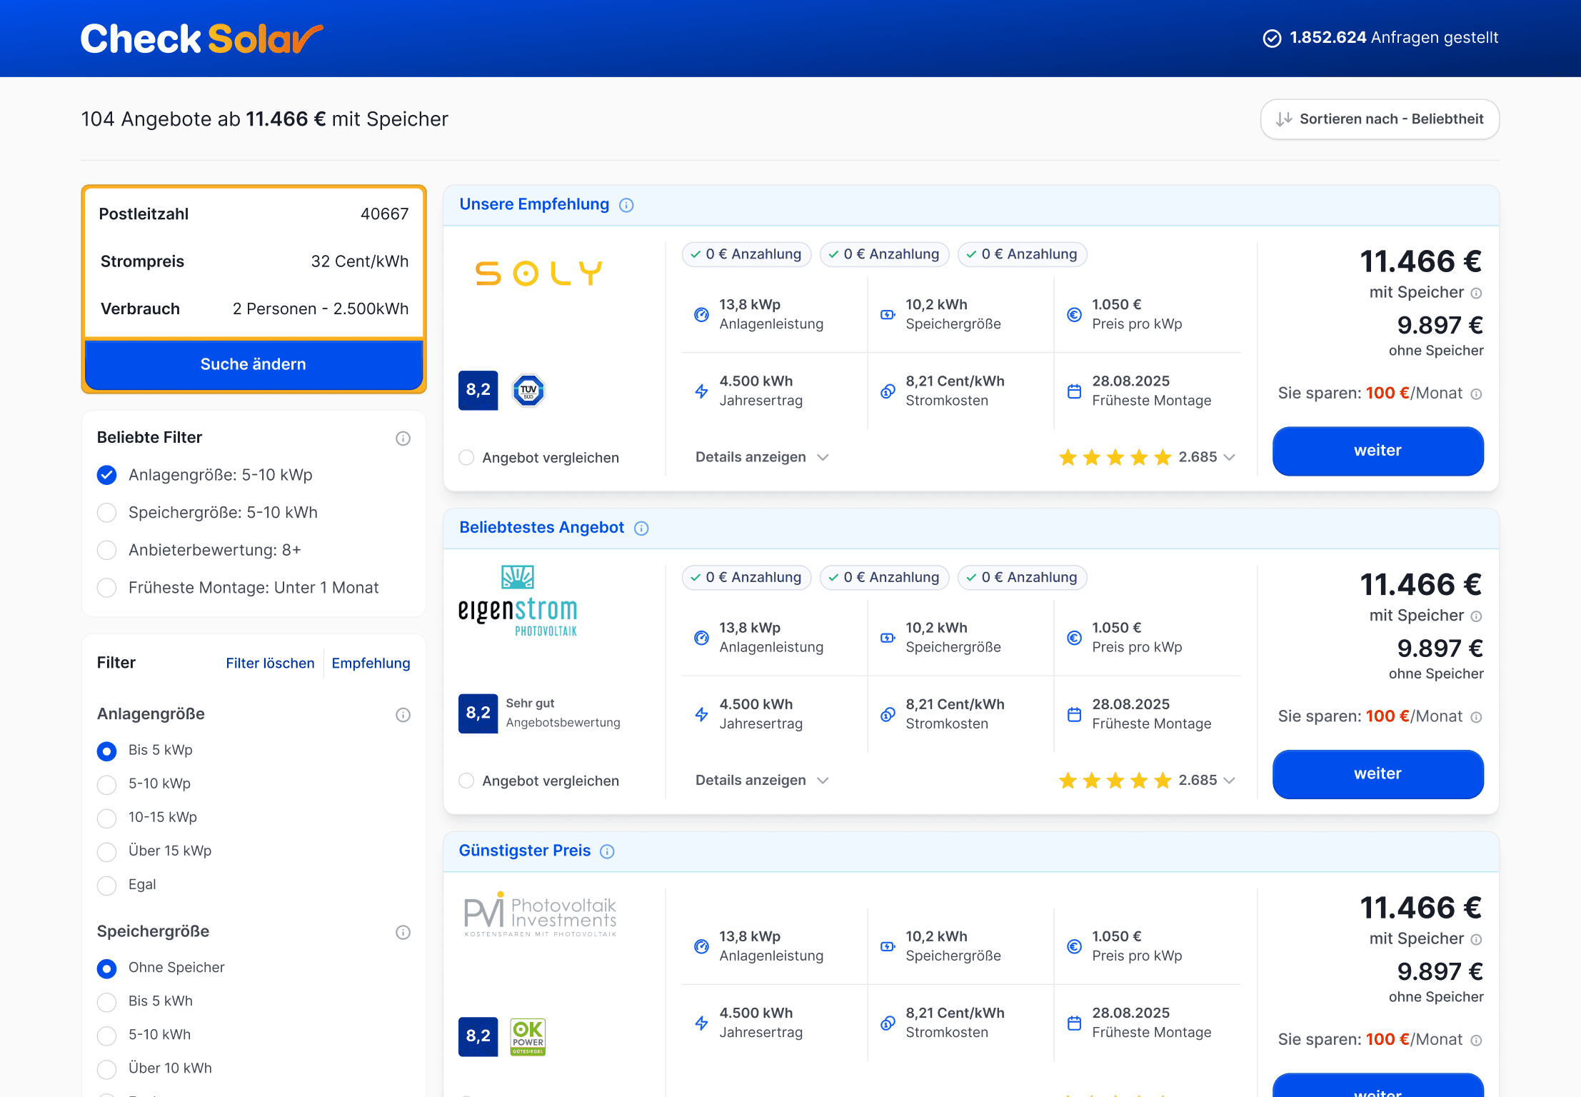Click the Check Solar logo

click(201, 39)
